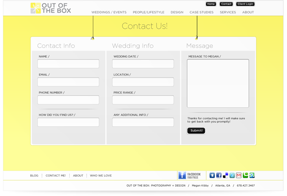Click the Gmail share icon
This screenshot has width=287, height=196.
pyautogui.click(x=238, y=175)
